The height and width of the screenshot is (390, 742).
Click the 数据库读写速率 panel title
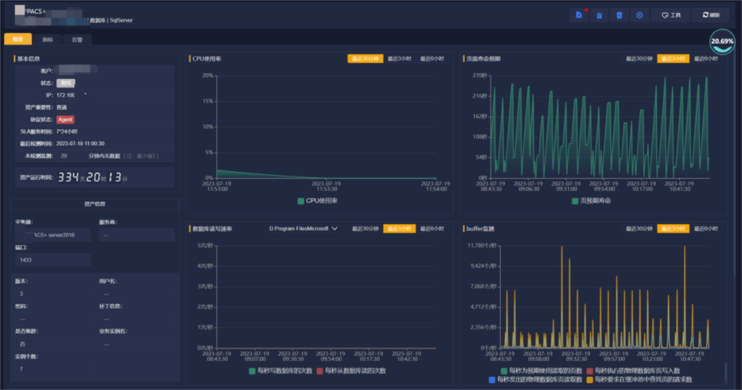(x=212, y=229)
